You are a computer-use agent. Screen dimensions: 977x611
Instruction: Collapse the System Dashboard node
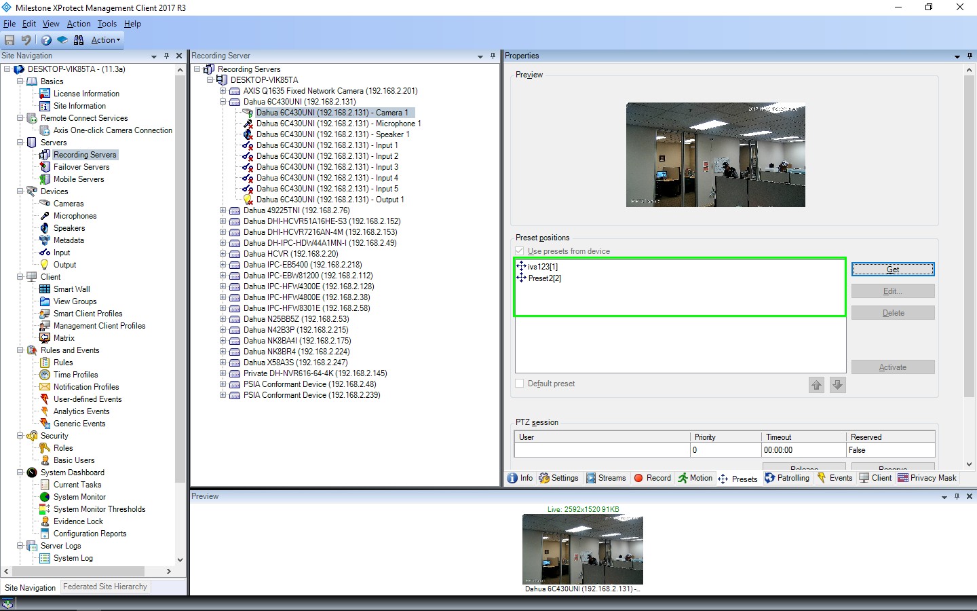point(20,473)
